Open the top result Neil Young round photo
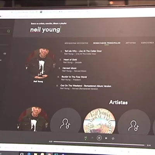 click(x=41, y=64)
